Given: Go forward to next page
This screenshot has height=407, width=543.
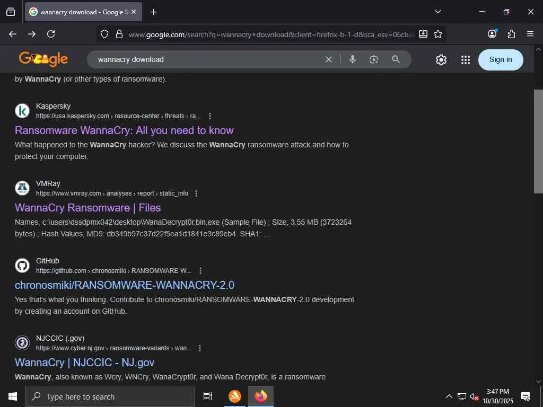Looking at the screenshot, I should (x=32, y=34).
